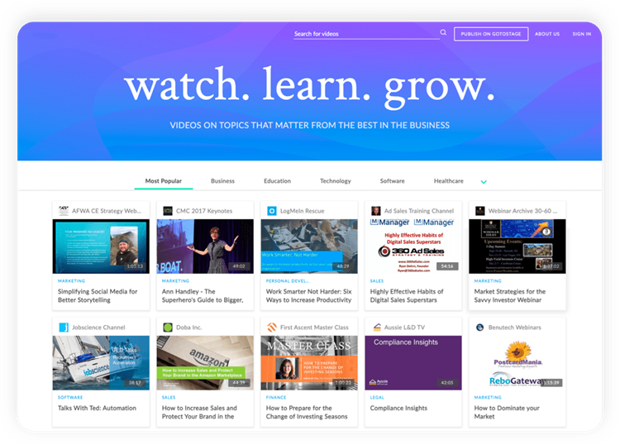Go to the About Us page
The height and width of the screenshot is (445, 620).
[546, 34]
